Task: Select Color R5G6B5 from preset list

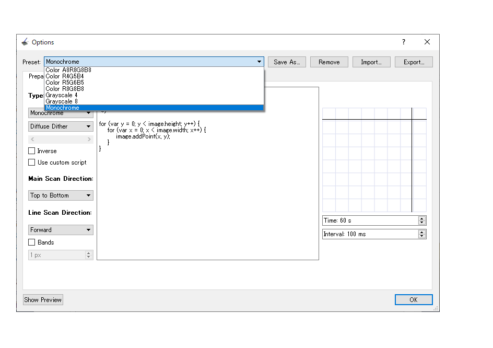Action: (65, 83)
